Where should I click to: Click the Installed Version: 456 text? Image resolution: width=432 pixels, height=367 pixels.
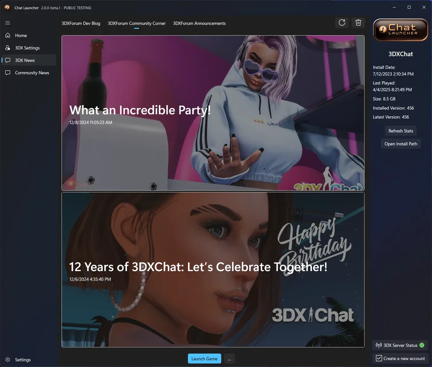coord(393,108)
